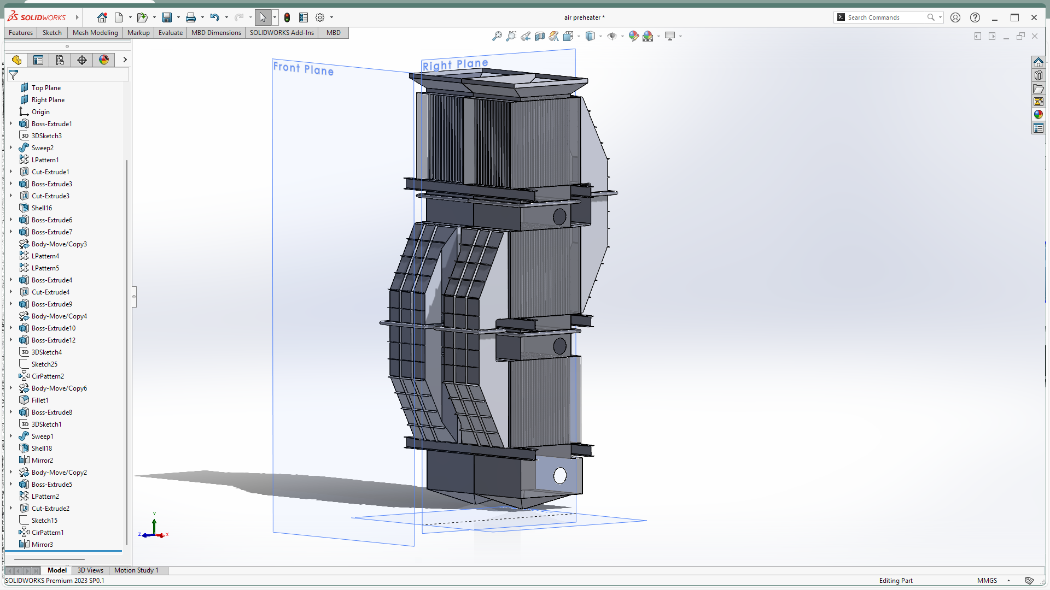Expand more manager tabs chevron

point(125,60)
